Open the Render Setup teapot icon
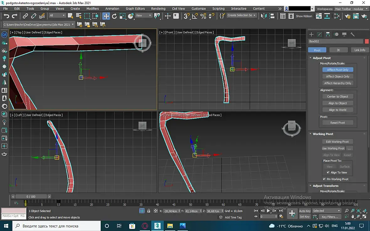370x231 pixels. coord(347,16)
